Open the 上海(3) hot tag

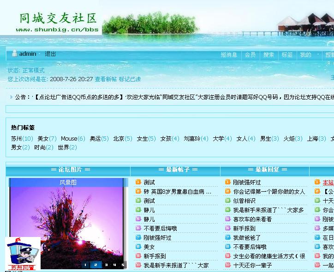pos(316,139)
